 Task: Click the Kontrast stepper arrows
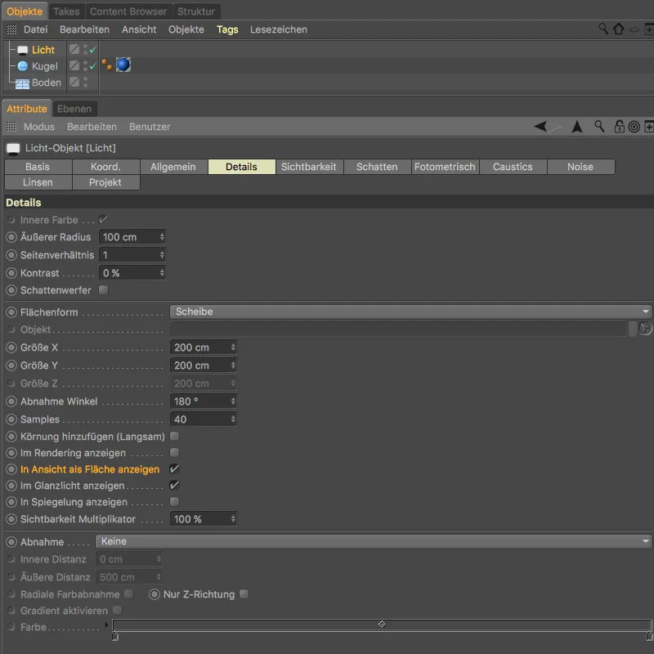click(x=162, y=273)
